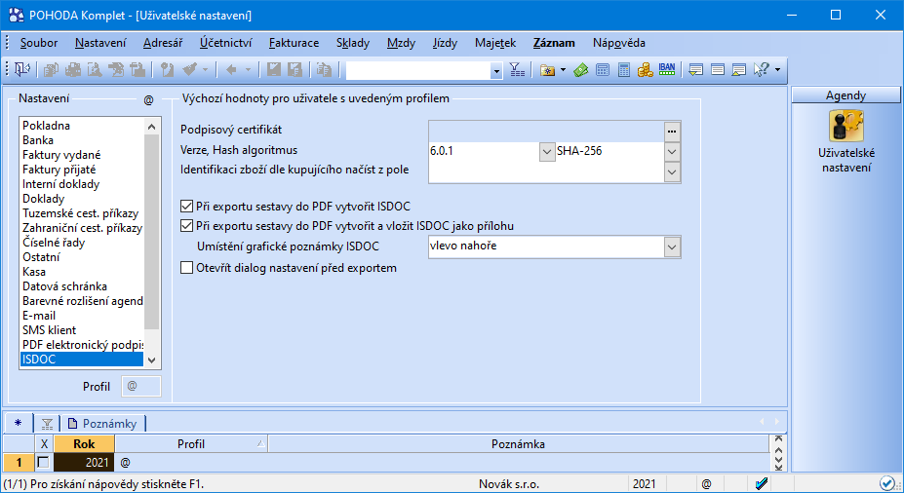904x493 pixels.
Task: Open the Záznam menu
Action: pos(554,43)
